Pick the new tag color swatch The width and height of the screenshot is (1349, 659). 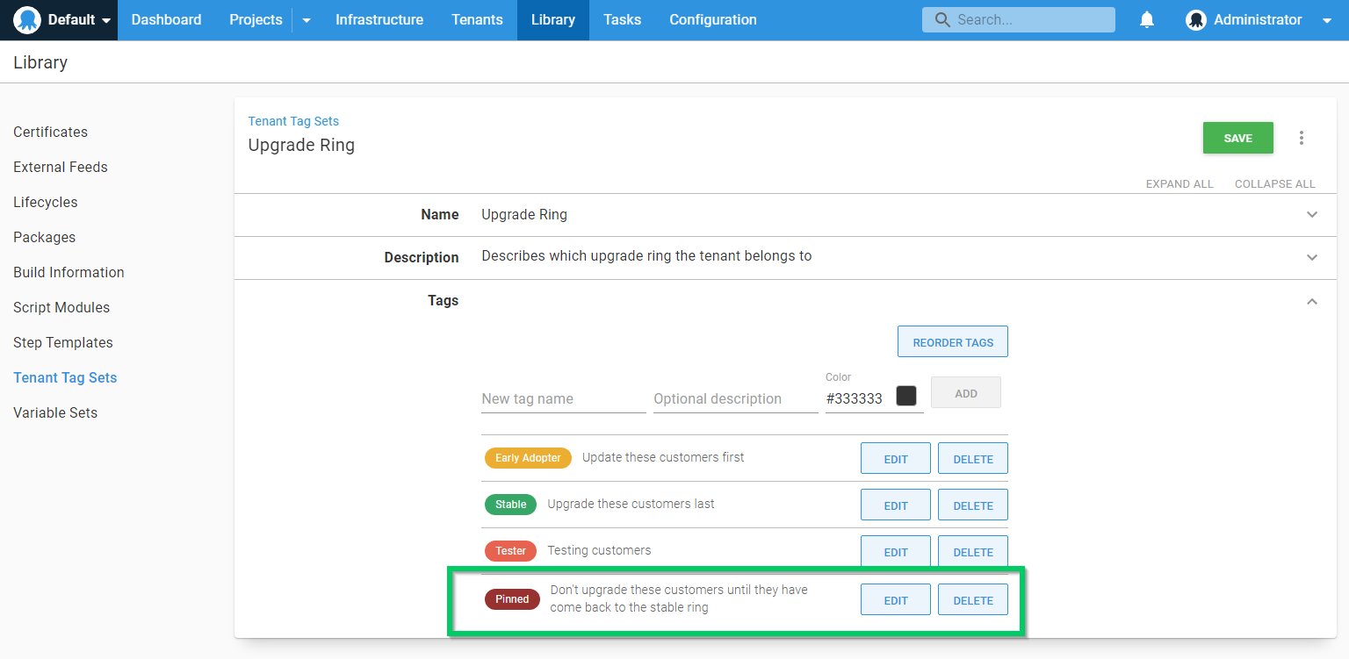[905, 396]
